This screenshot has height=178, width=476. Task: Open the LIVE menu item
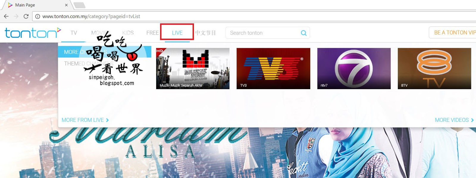click(177, 33)
